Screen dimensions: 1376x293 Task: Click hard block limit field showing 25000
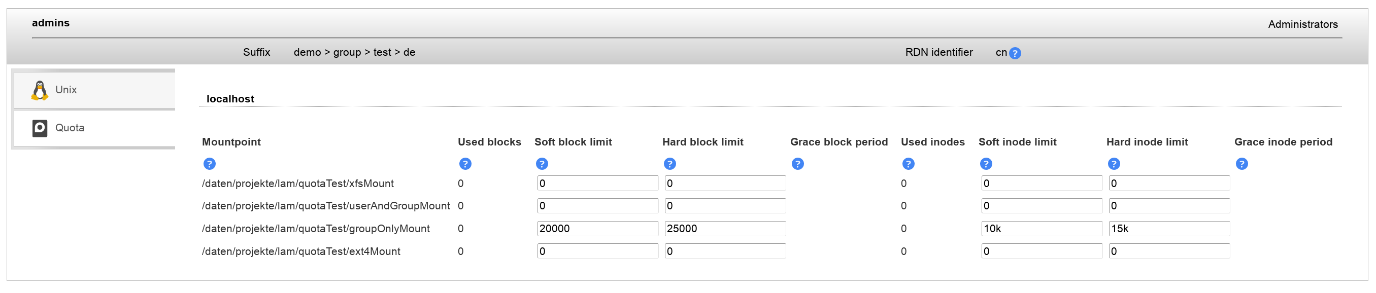pos(725,229)
